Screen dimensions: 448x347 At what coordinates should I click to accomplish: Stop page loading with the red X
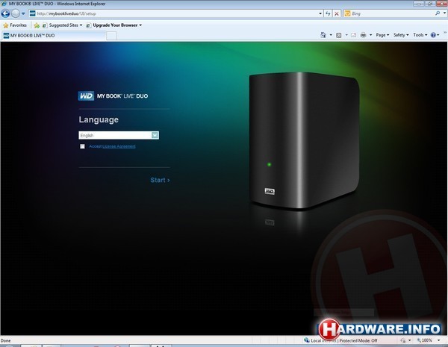(337, 13)
